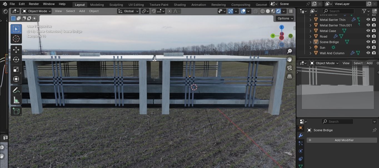379x168 pixels.
Task: Select the Rotate tool
Action: pos(16,59)
